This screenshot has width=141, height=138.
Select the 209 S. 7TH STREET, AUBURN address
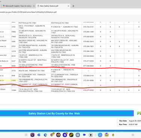click(x=32, y=27)
